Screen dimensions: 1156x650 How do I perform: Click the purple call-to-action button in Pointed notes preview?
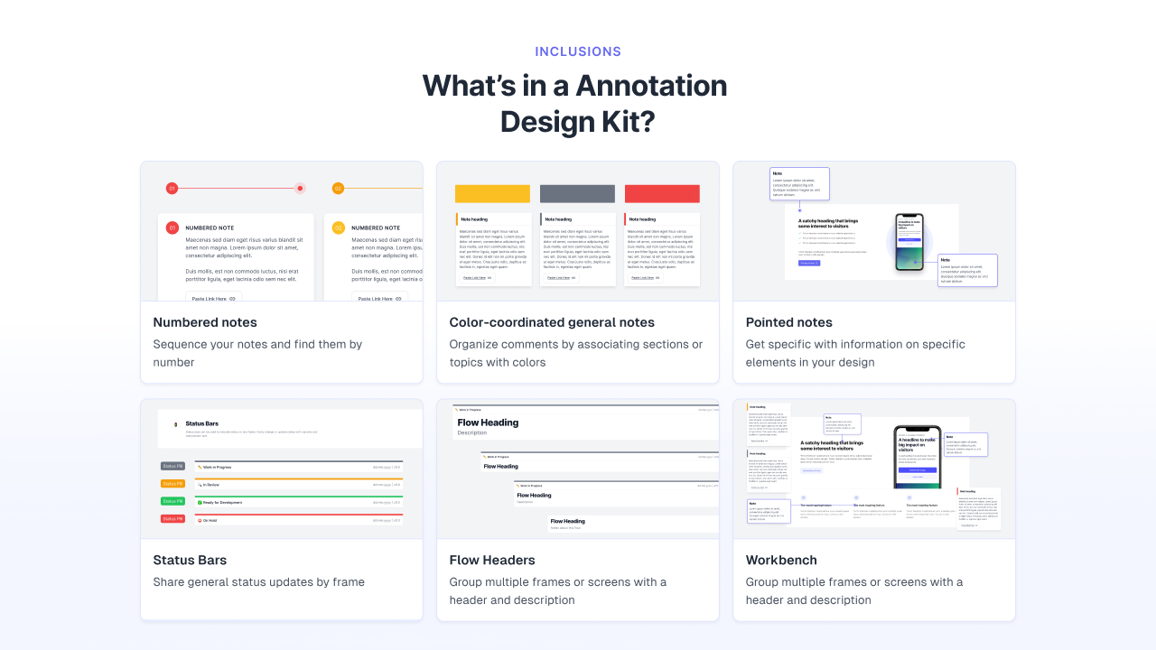pyautogui.click(x=809, y=264)
